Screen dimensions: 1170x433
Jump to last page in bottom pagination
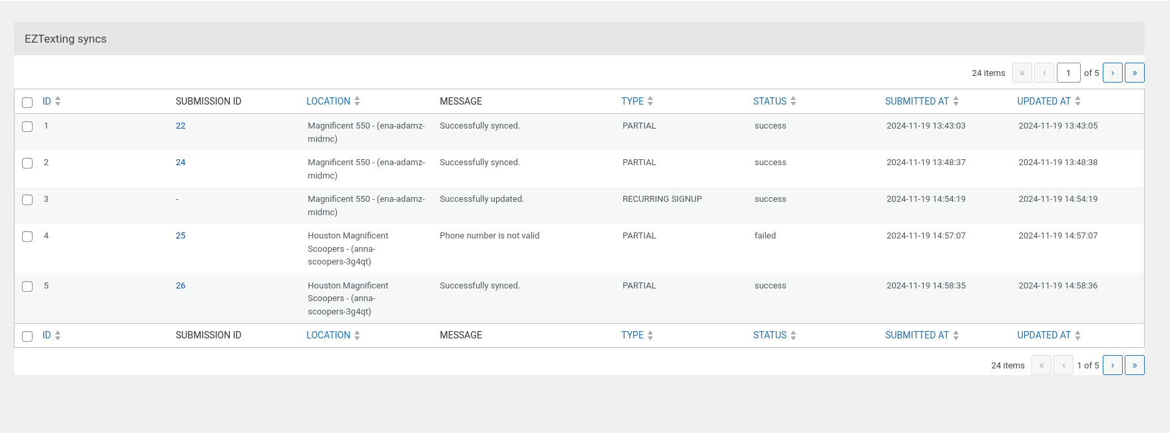tap(1134, 365)
